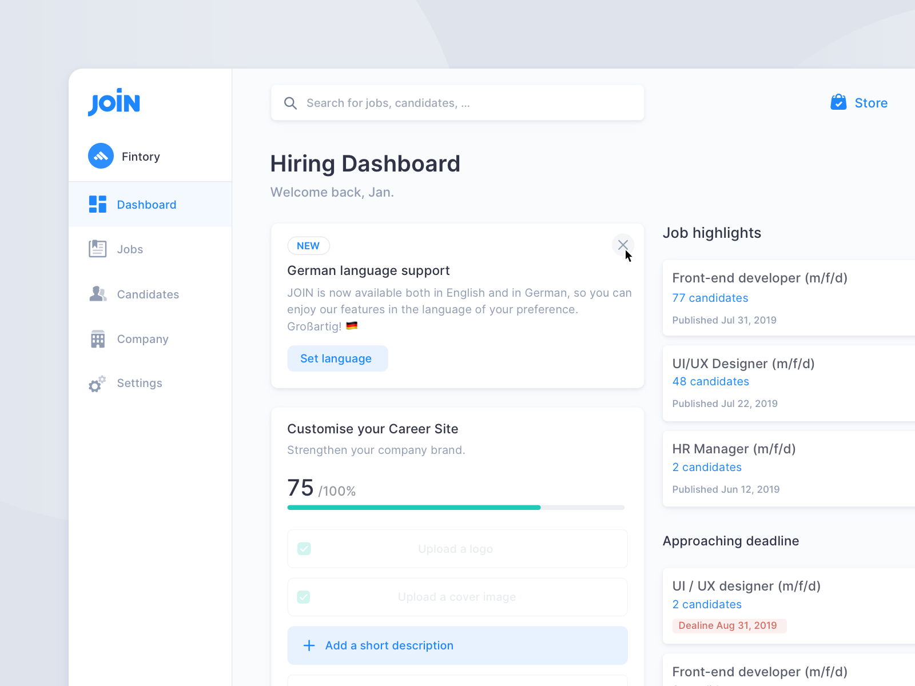
Task: Click the search magnifier icon
Action: point(291,103)
